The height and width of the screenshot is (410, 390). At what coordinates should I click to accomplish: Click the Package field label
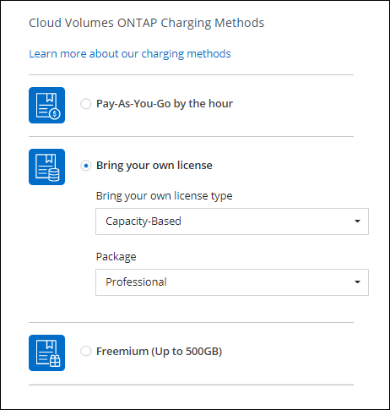(116, 257)
